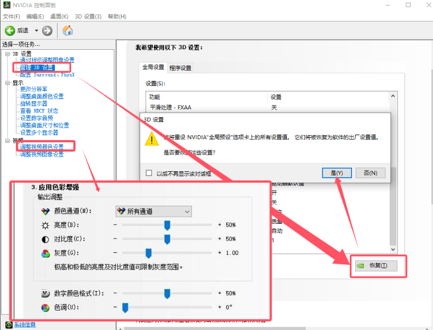This screenshot has height=330, width=433.
Task: Click the system information icon at bottom left
Action: pyautogui.click(x=9, y=325)
